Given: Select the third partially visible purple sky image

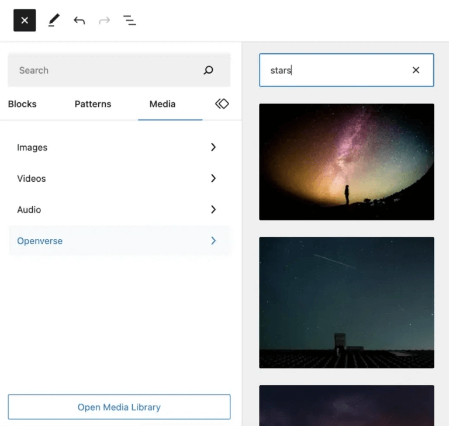Looking at the screenshot, I should coord(347,406).
